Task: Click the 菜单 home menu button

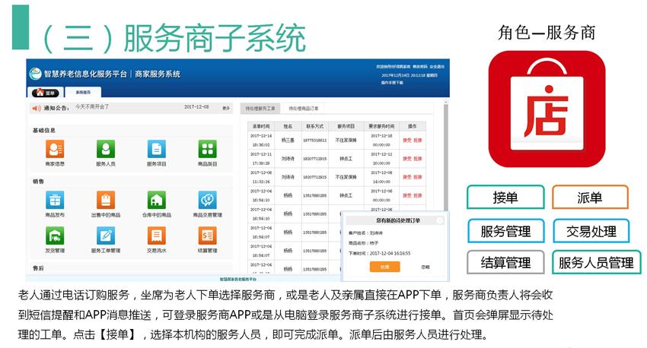Action: [46, 93]
